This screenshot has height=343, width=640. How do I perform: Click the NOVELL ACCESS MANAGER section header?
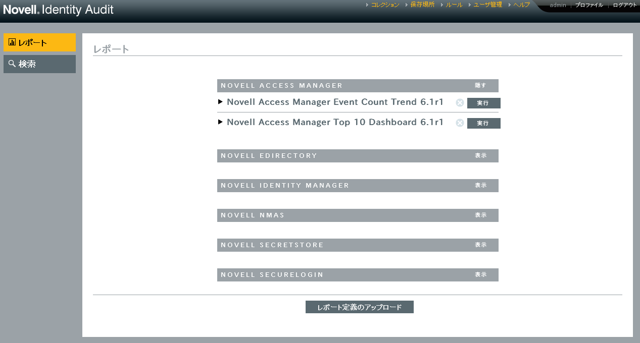point(358,86)
